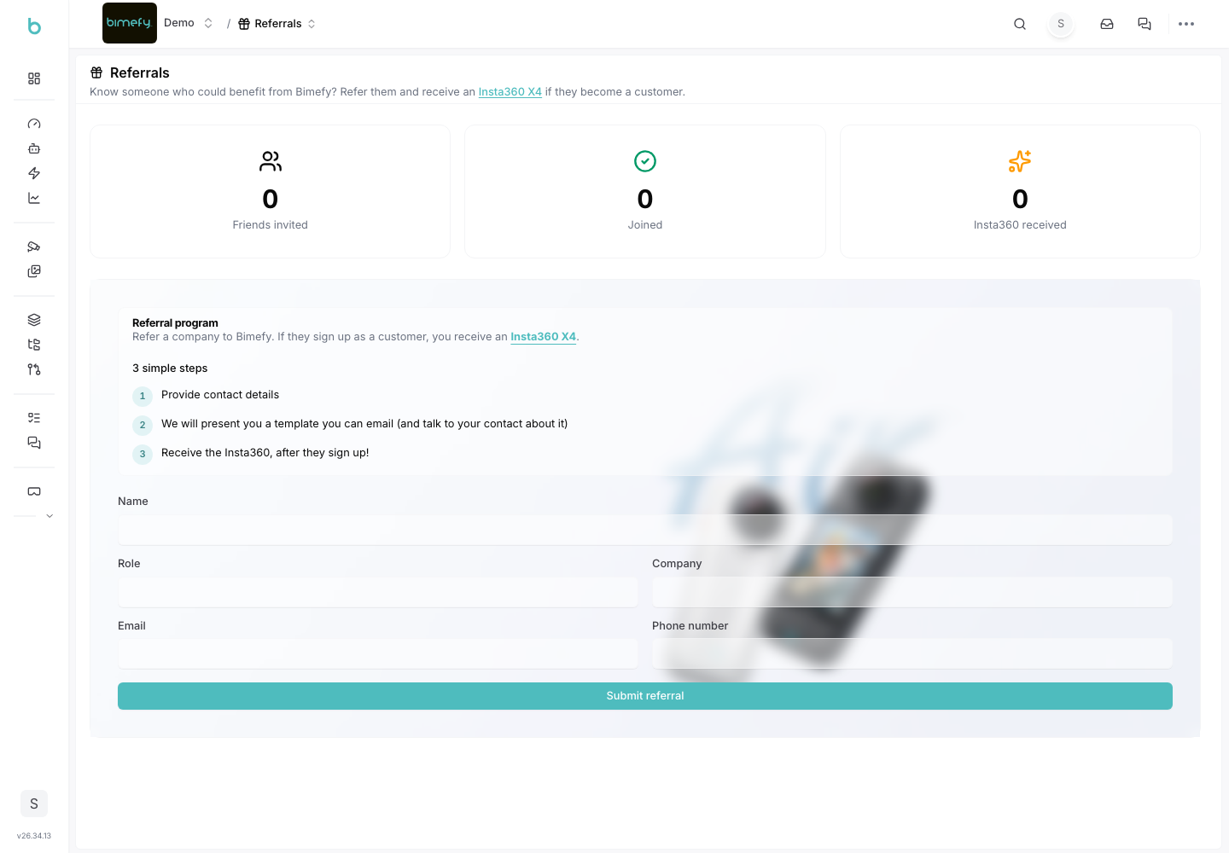Screen dimensions: 1229x853
Task: Open the top bar conversations icon
Action: (1145, 24)
